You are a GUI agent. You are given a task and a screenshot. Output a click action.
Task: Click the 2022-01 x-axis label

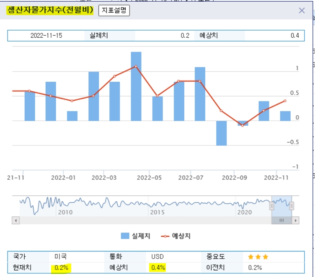click(63, 178)
